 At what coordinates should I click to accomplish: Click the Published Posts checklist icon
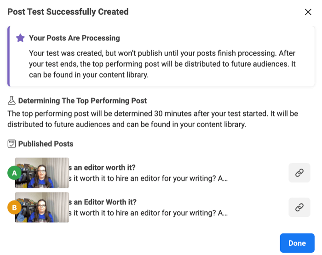tap(11, 144)
